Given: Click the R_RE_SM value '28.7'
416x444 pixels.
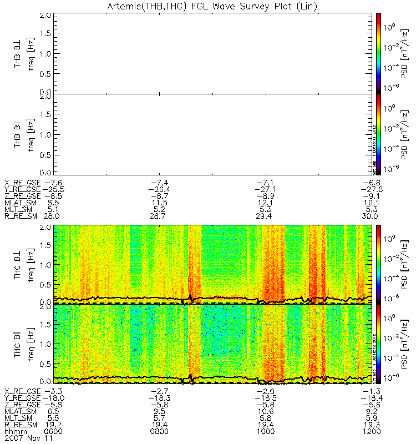Looking at the screenshot, I should point(158,216).
